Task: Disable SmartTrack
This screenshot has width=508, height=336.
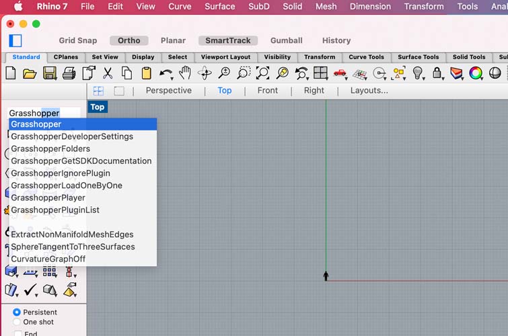Action: [227, 40]
